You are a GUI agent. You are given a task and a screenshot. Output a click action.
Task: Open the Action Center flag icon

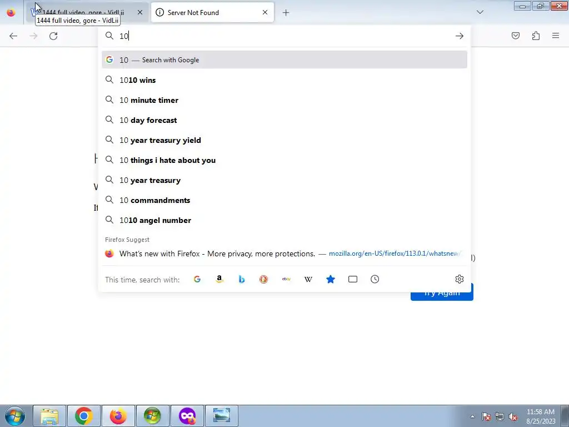click(486, 416)
